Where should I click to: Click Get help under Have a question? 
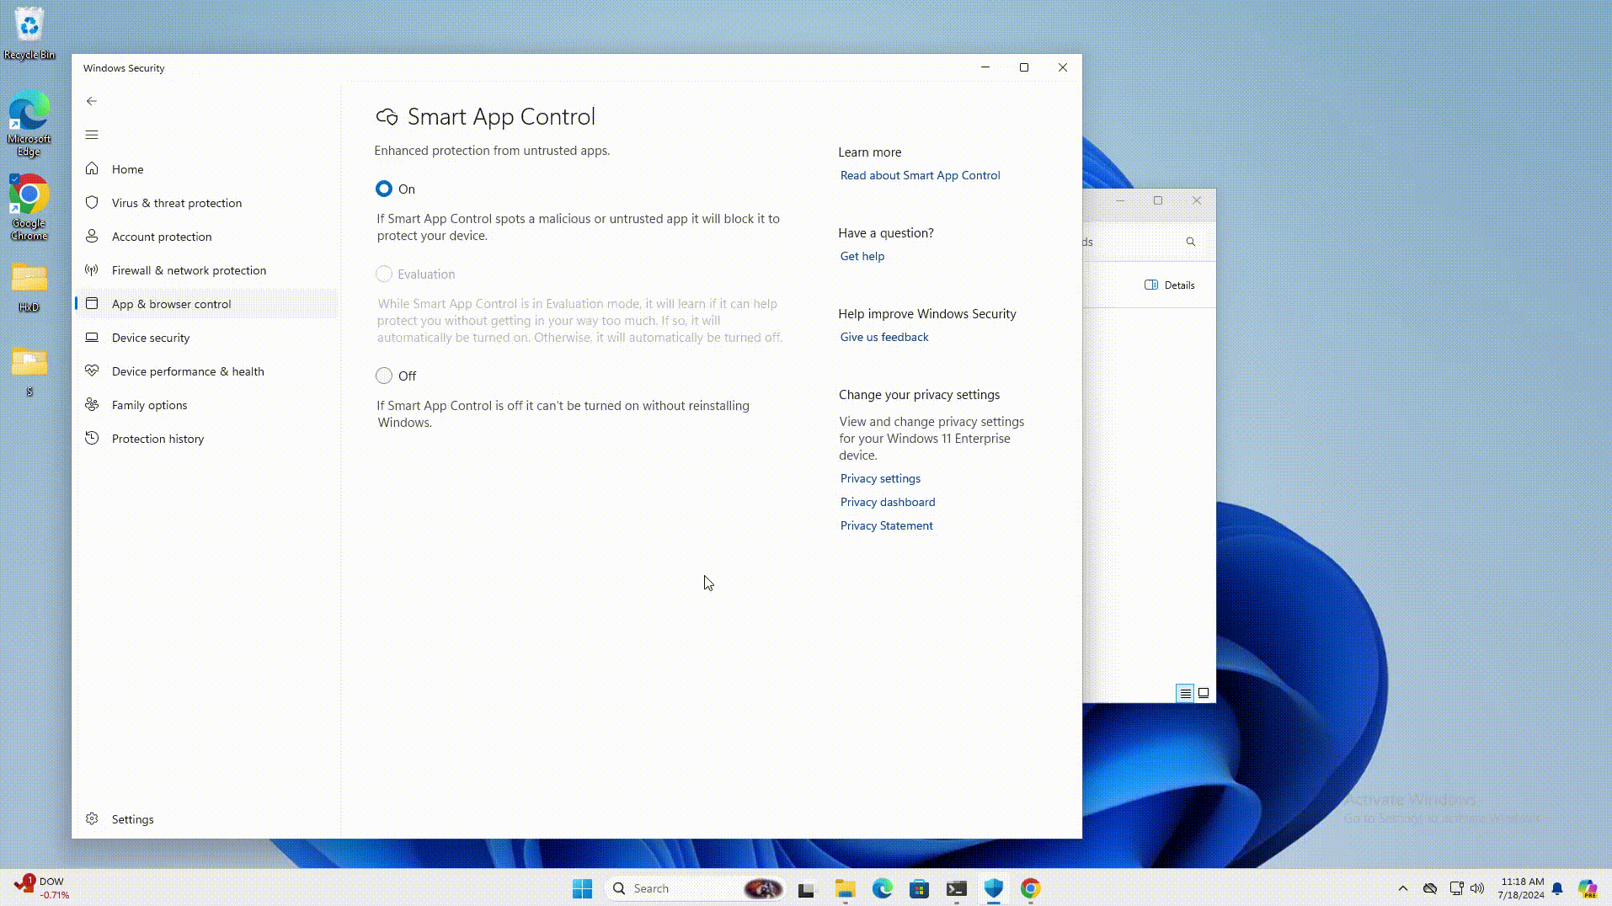coord(862,256)
